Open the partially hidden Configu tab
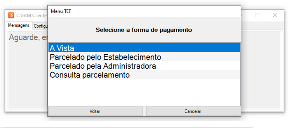The width and height of the screenshot is (288, 128). point(40,26)
